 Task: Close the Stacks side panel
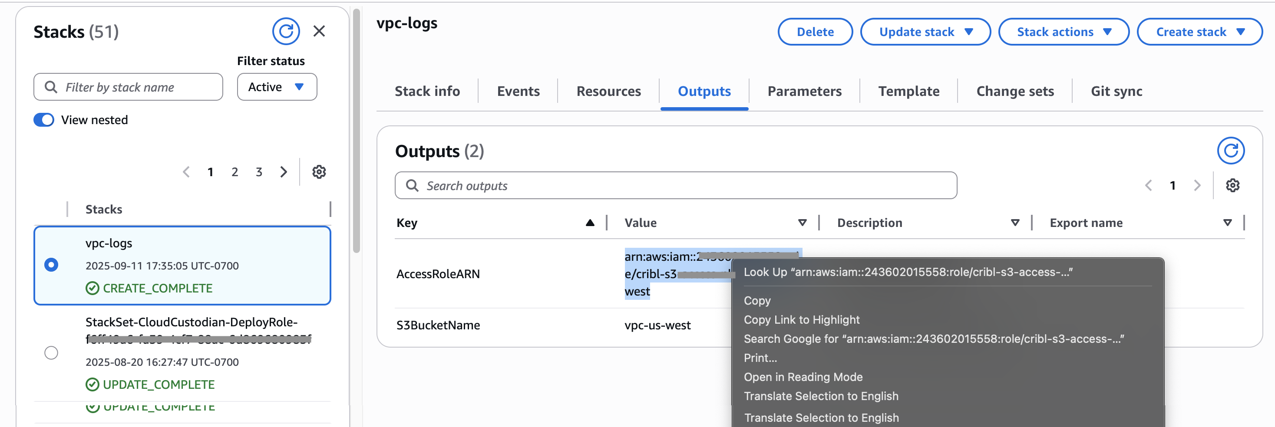point(320,31)
